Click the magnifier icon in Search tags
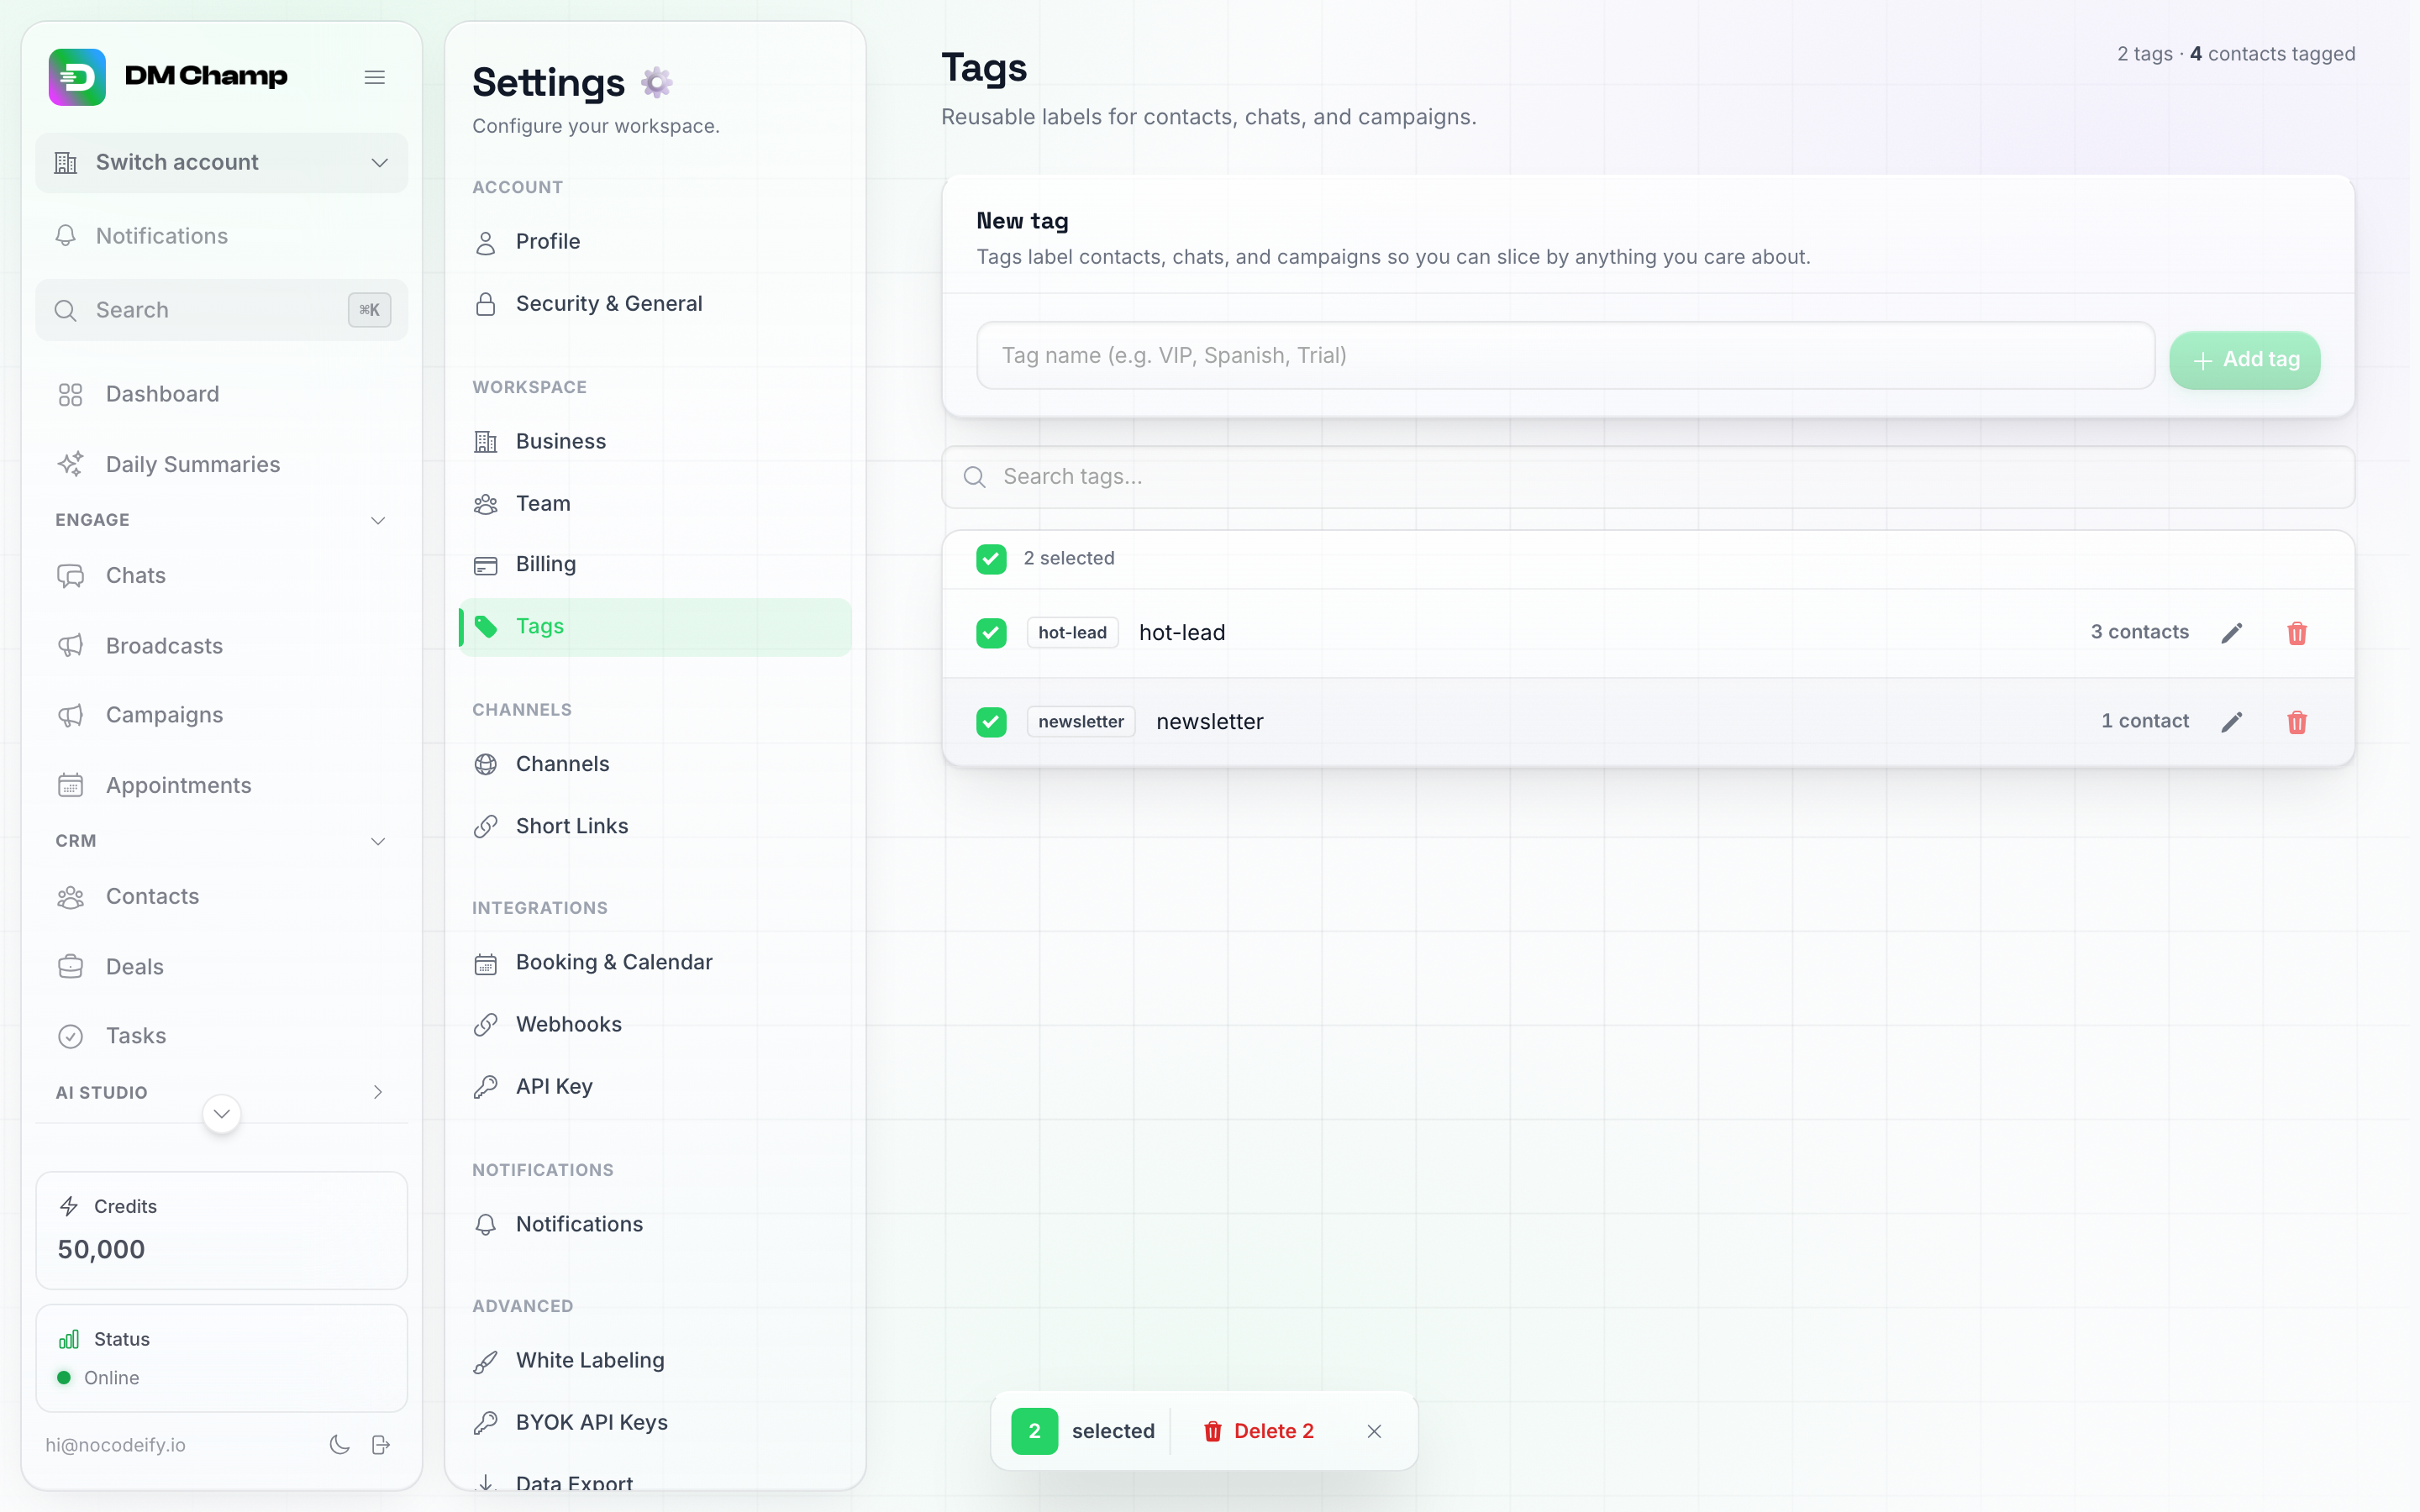 [975, 477]
